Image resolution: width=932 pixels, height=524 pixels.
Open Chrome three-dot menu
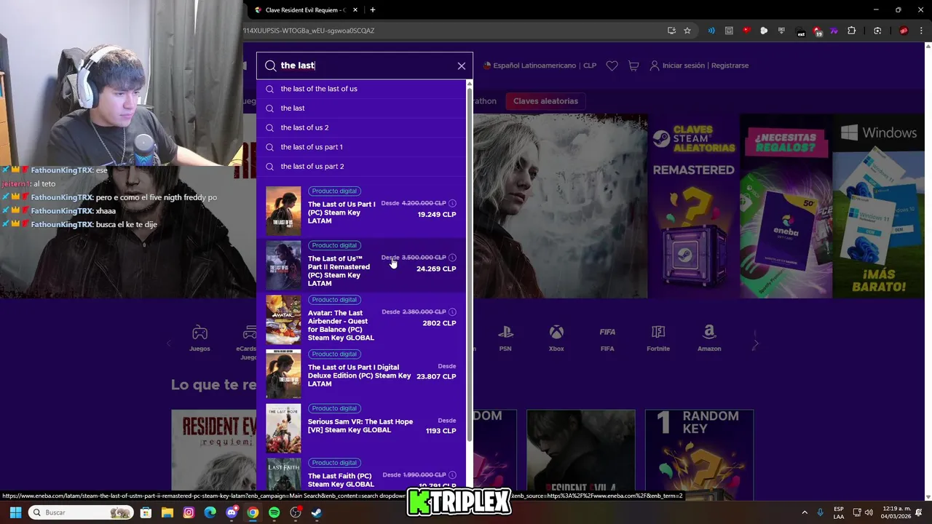921,31
